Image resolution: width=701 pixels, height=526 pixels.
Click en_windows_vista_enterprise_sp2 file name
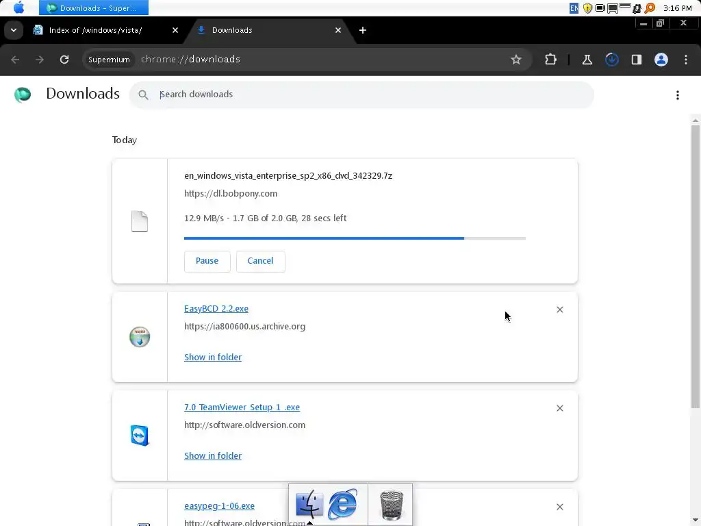point(288,176)
